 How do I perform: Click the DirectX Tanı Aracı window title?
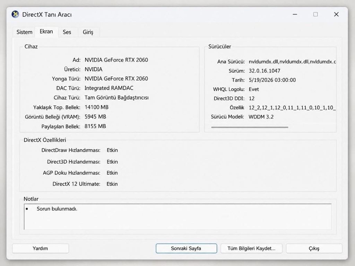[47, 15]
